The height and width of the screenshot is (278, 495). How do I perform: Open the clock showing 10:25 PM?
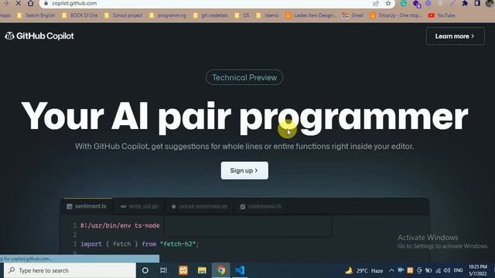[x=478, y=270]
